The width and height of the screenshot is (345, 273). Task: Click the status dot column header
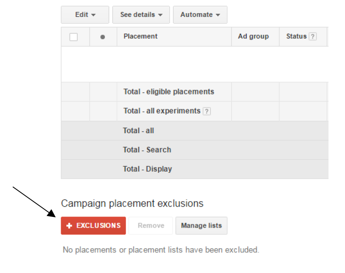point(102,37)
